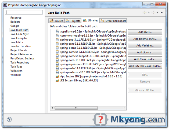
Task: Select Java Editor in the tree
Action: [x=17, y=42]
